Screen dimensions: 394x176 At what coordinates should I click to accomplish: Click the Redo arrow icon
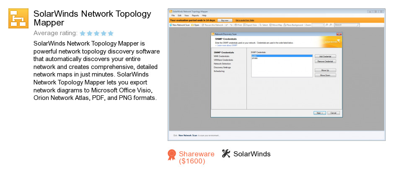click(x=231, y=25)
